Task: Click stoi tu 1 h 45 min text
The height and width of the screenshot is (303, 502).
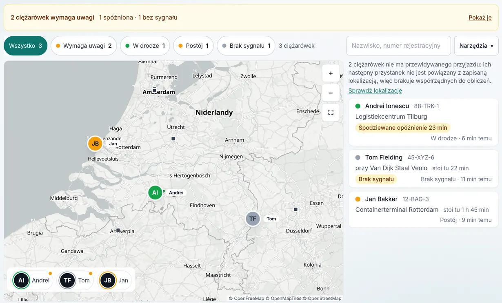Action: click(x=466, y=210)
